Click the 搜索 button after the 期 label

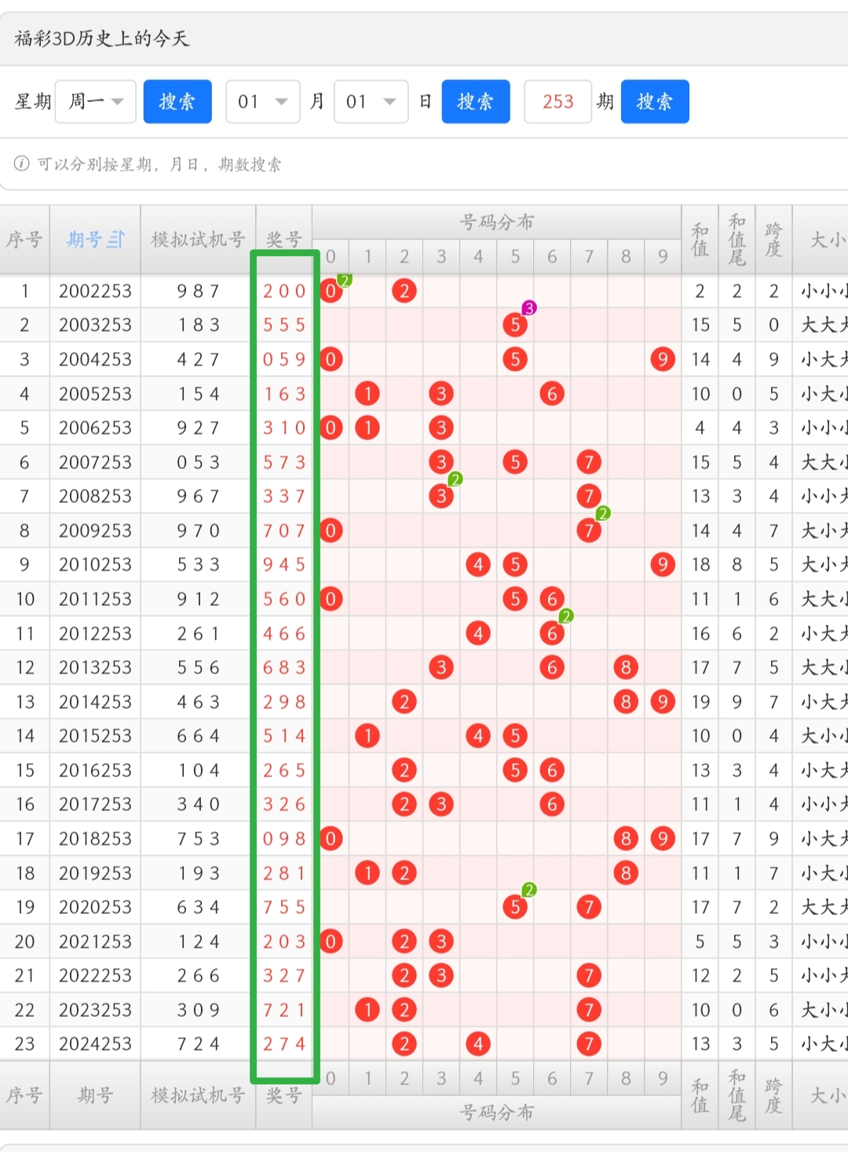655,101
